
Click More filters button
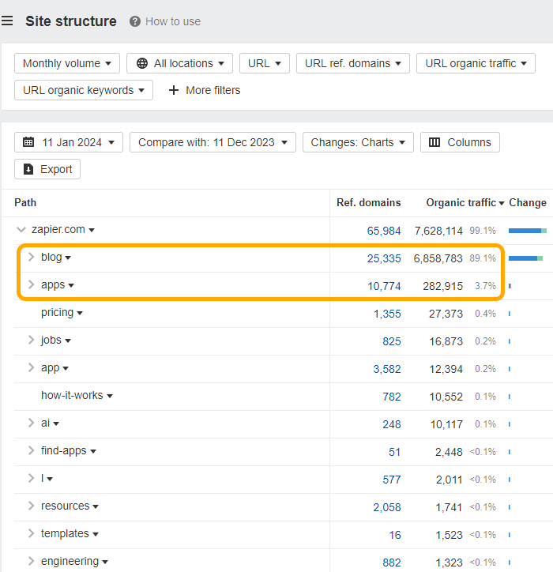tap(205, 90)
